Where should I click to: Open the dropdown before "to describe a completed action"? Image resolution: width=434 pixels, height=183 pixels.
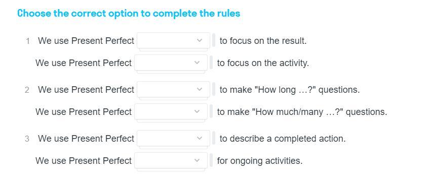point(173,138)
